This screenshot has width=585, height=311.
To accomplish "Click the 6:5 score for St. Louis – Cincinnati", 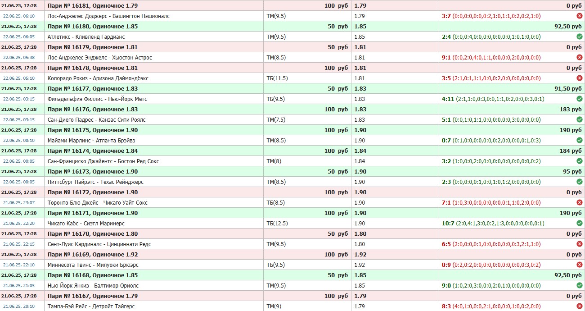I will click(x=446, y=244).
